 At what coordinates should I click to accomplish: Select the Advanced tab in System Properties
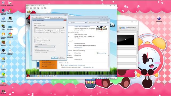tap(47, 18)
